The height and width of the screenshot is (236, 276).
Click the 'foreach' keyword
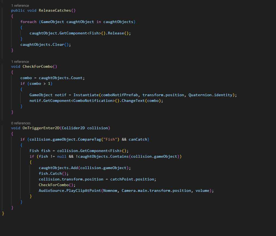pyautogui.click(x=28, y=22)
